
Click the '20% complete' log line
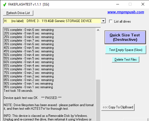tap(29, 33)
